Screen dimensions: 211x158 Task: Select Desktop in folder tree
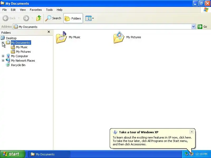click(x=11, y=38)
